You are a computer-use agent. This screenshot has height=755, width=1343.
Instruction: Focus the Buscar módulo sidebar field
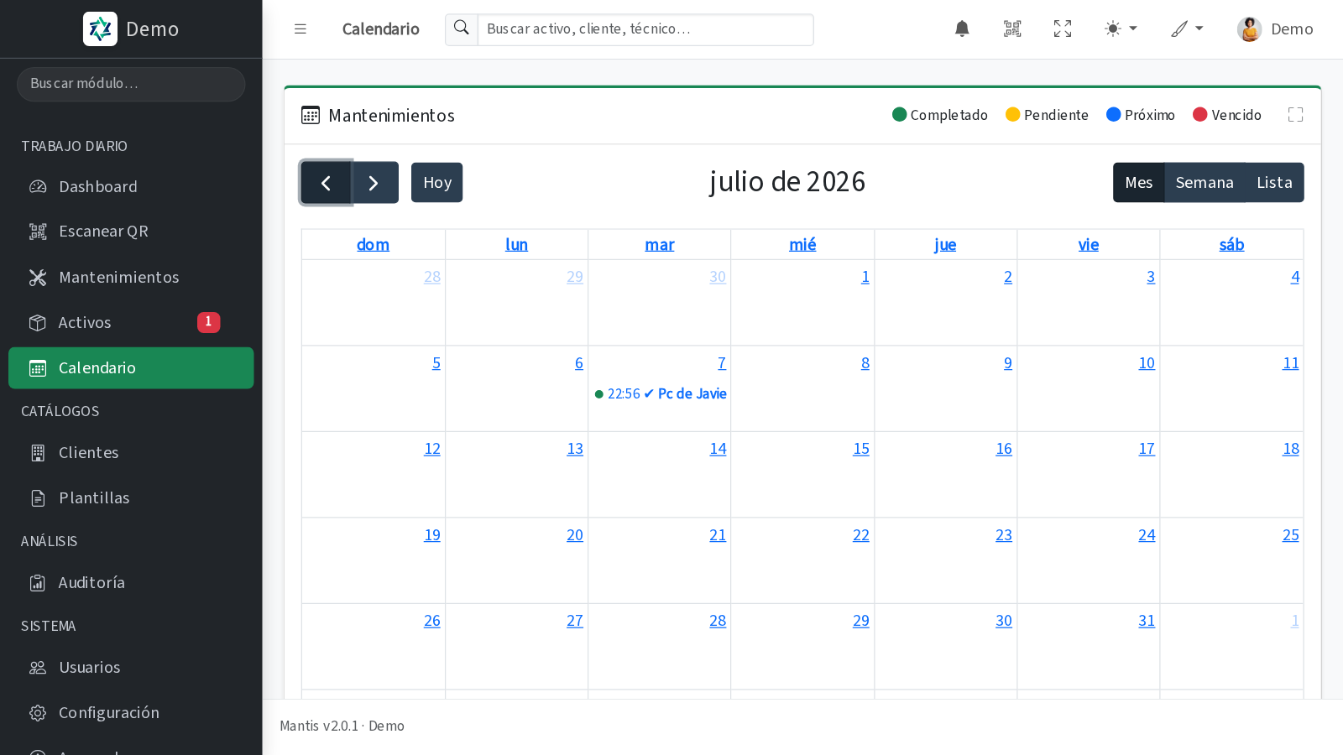[131, 84]
